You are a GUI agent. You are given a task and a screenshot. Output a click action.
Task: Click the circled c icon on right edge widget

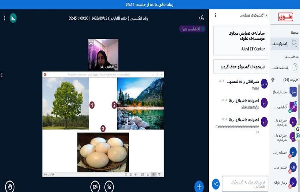click(298, 136)
